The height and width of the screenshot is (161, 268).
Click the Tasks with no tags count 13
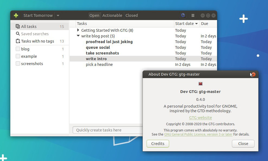(62, 41)
